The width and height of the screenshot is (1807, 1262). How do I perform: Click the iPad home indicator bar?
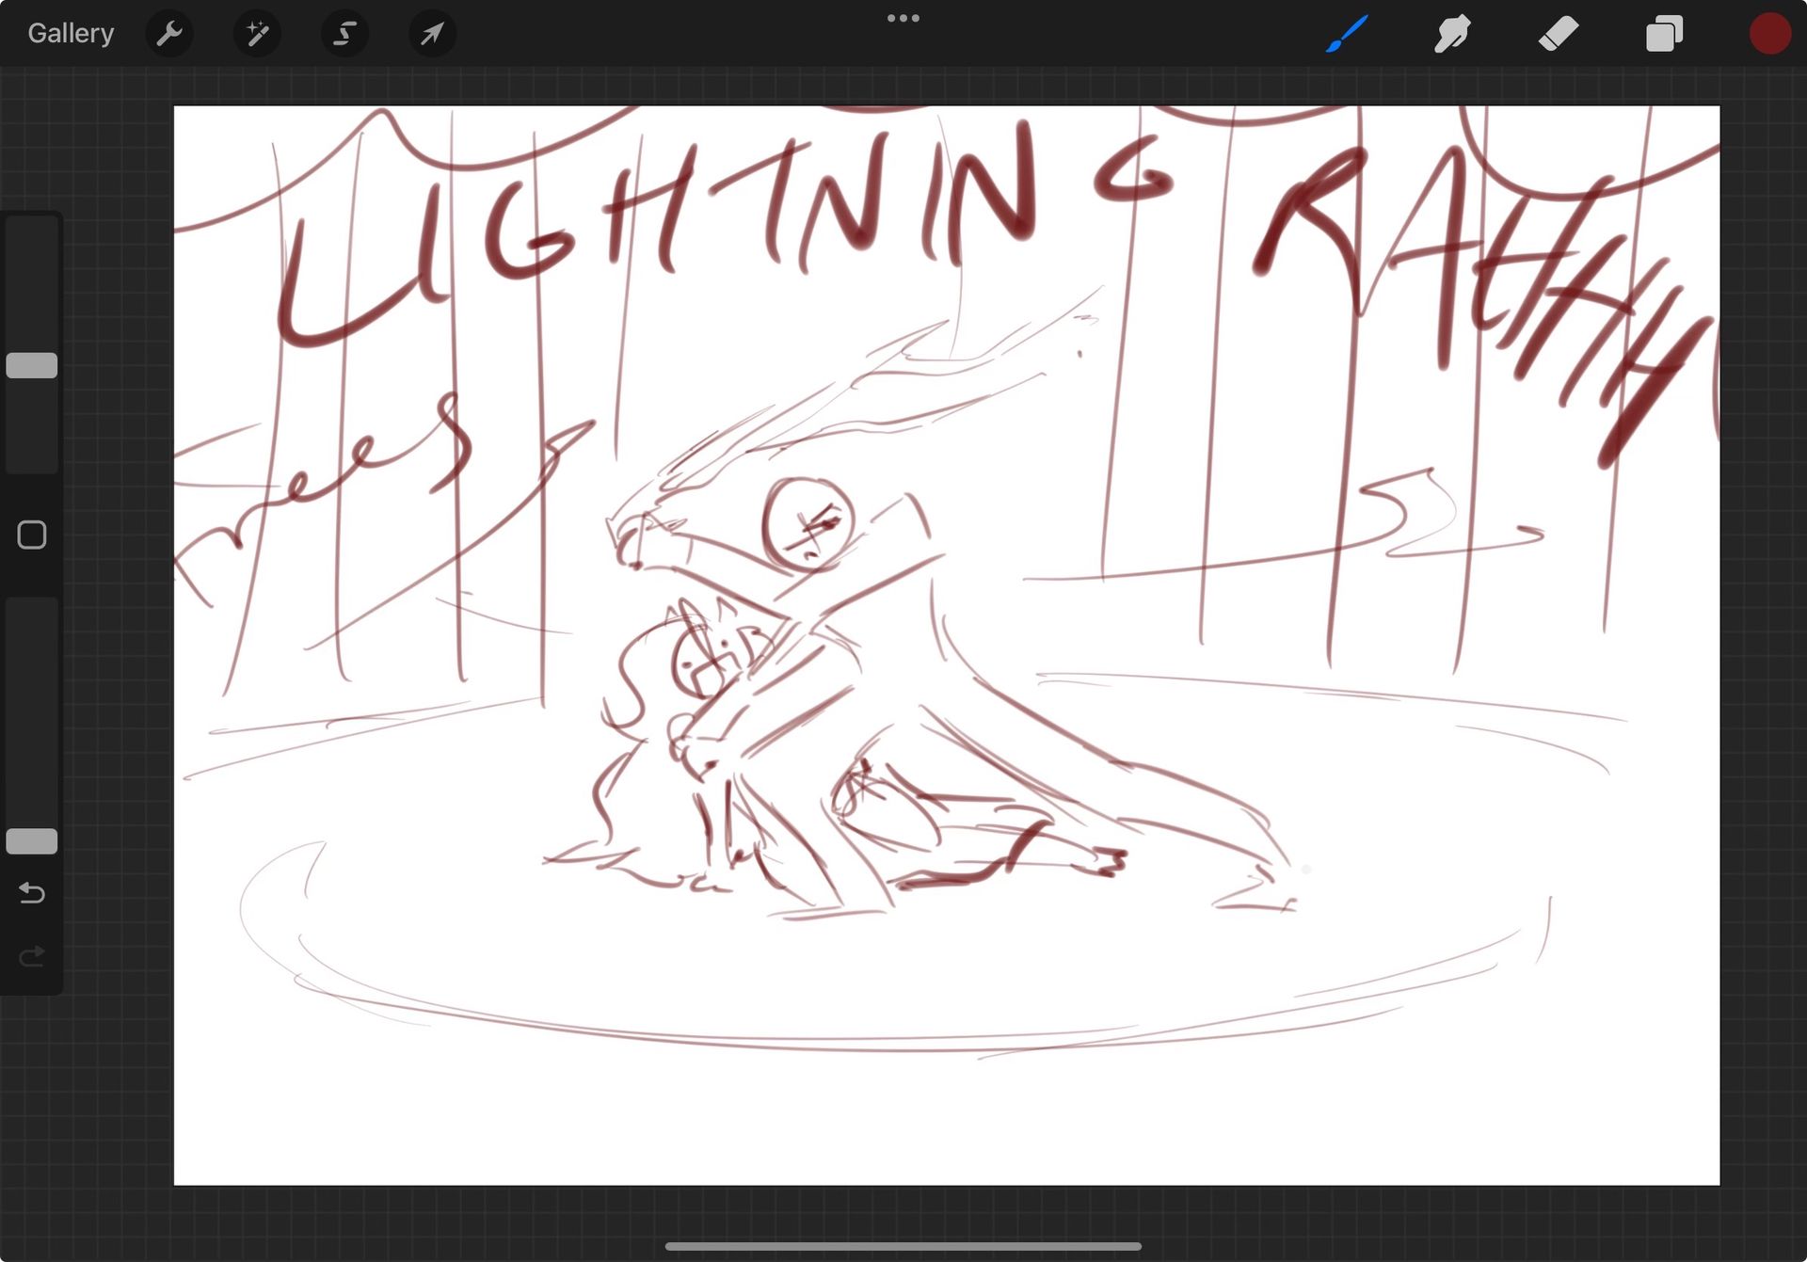[903, 1246]
